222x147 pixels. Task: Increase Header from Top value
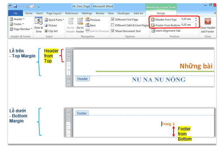click(x=196, y=18)
